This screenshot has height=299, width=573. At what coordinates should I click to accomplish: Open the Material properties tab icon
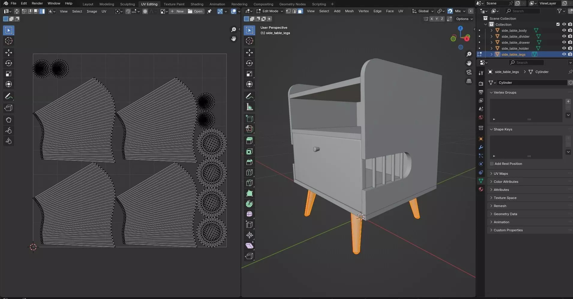pyautogui.click(x=481, y=189)
